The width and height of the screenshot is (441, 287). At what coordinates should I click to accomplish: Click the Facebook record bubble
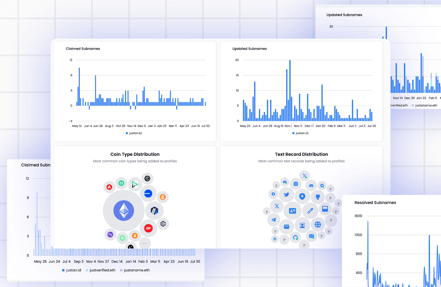click(x=273, y=194)
